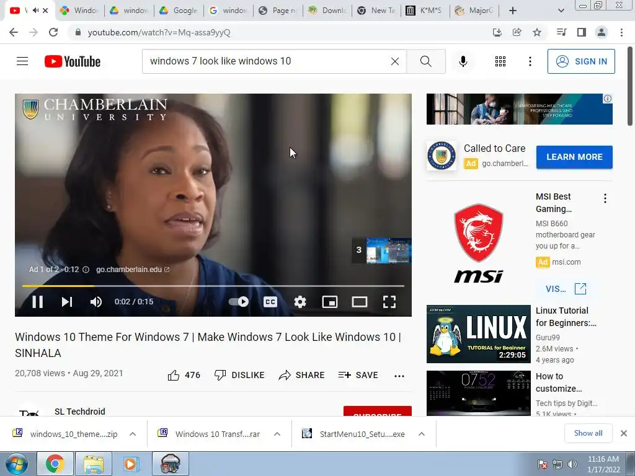Open Chrome media control icon

click(x=561, y=32)
